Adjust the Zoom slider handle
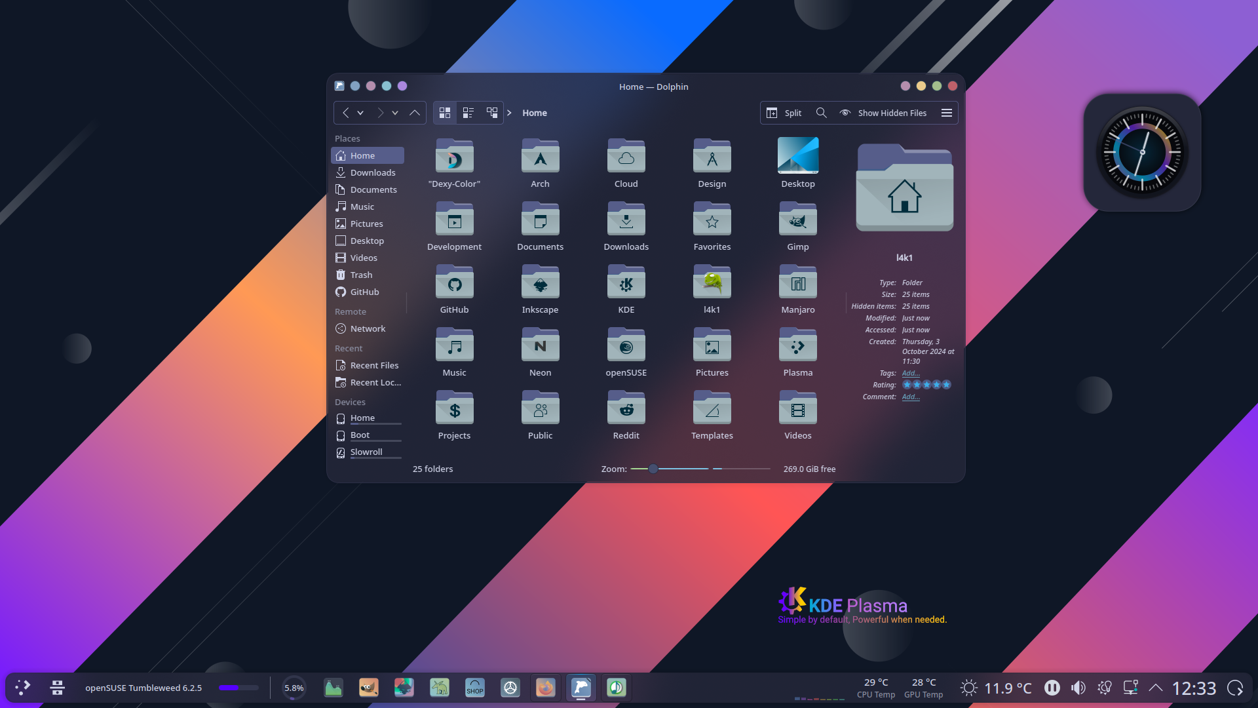This screenshot has height=708, width=1258. (653, 469)
